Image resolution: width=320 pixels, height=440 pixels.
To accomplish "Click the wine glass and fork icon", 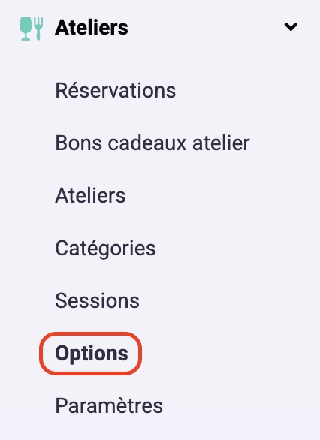I will click(x=31, y=29).
